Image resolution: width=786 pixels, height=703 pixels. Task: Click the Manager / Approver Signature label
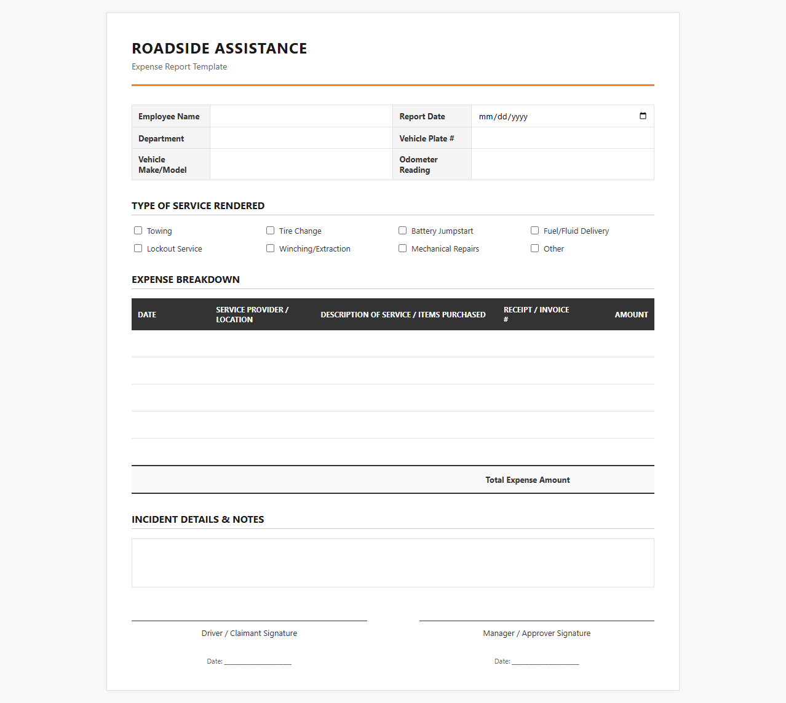coord(537,633)
